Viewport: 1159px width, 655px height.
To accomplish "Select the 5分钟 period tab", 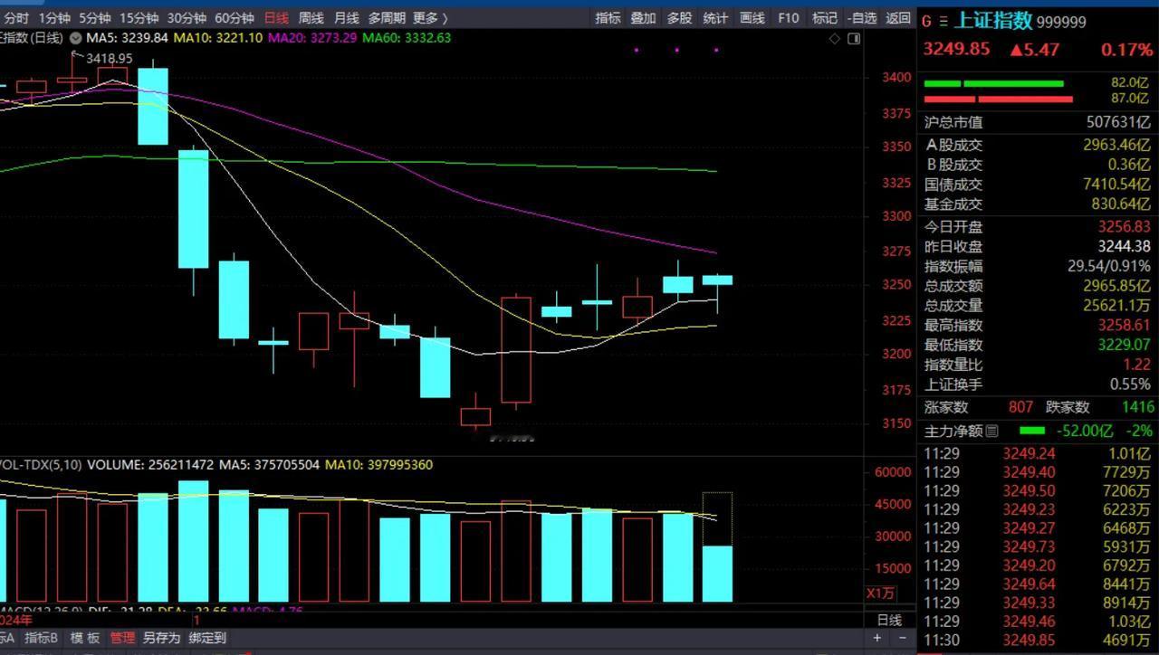I will click(94, 18).
